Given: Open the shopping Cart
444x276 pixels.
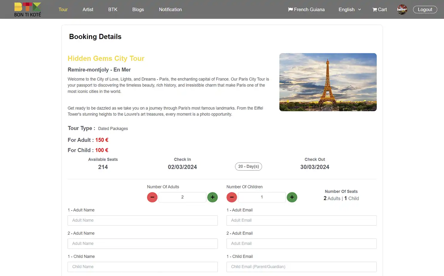Looking at the screenshot, I should click(x=379, y=9).
